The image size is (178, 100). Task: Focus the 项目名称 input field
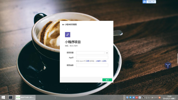pos(92,65)
